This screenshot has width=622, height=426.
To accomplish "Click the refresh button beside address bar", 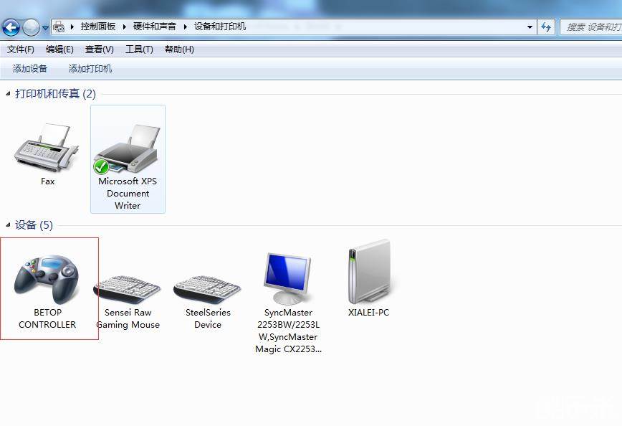I will coord(547,27).
